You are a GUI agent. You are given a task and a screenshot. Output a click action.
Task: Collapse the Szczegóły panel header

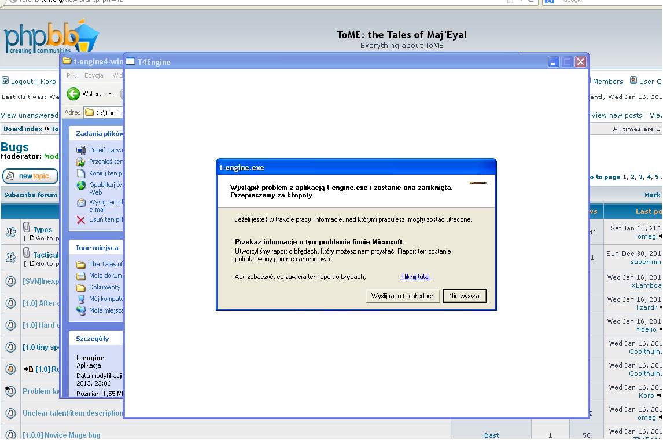(x=96, y=339)
